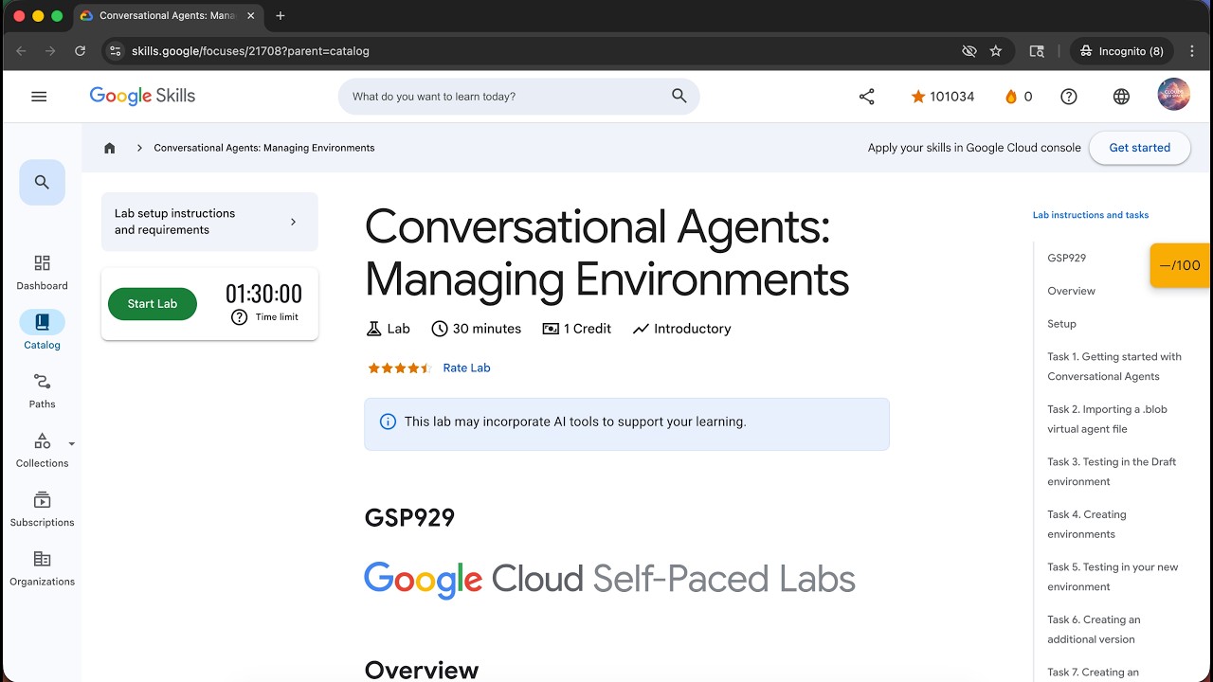Click the Time limit help icon
The height and width of the screenshot is (682, 1213).
[x=239, y=317]
